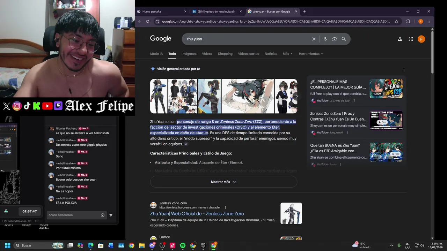Switch to Imágenes results tab
Viewport: 447px width, 251px height.
(189, 54)
